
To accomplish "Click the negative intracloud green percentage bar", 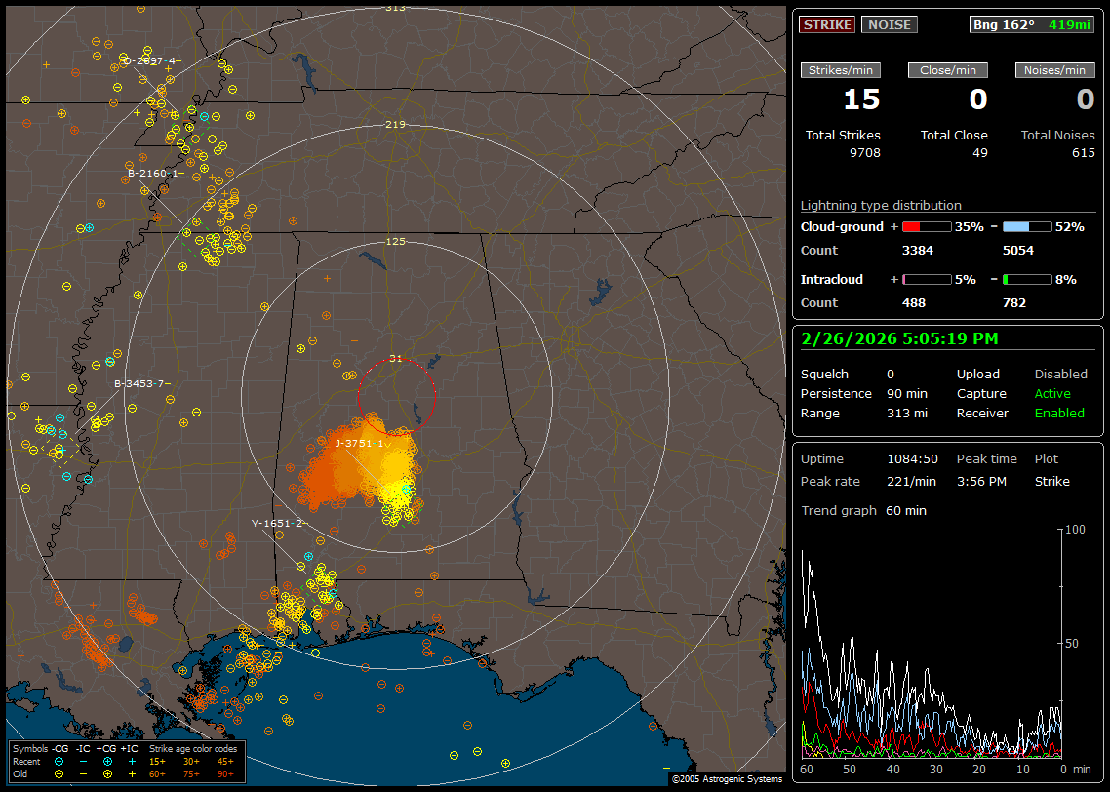I will pos(1027,279).
